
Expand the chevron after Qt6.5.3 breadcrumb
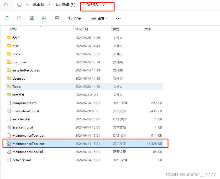[x=104, y=4]
